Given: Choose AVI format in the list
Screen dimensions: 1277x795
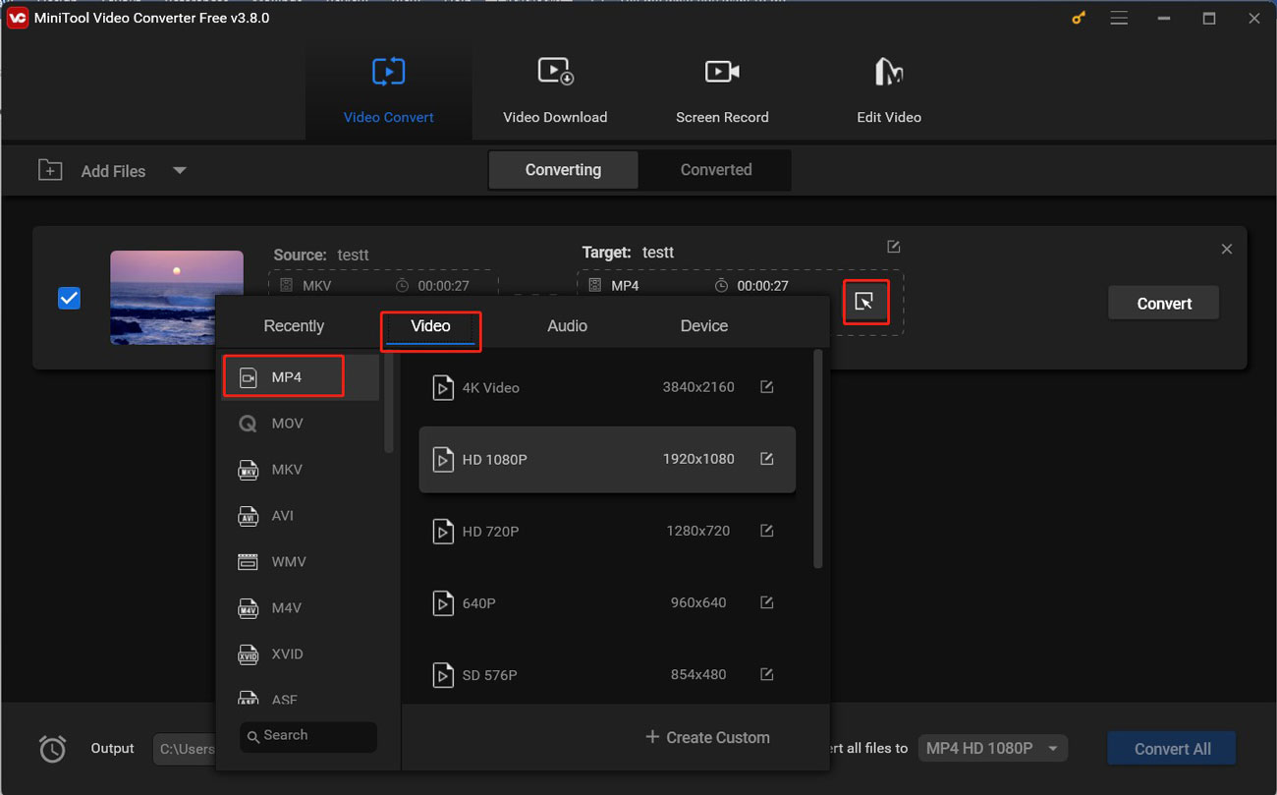Looking at the screenshot, I should point(300,516).
